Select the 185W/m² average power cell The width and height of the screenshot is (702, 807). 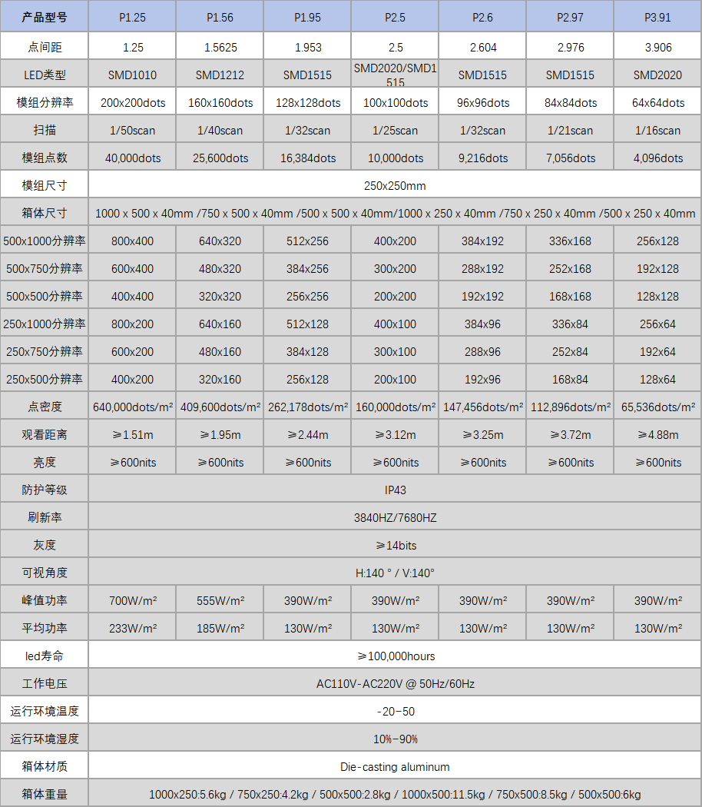coord(220,628)
